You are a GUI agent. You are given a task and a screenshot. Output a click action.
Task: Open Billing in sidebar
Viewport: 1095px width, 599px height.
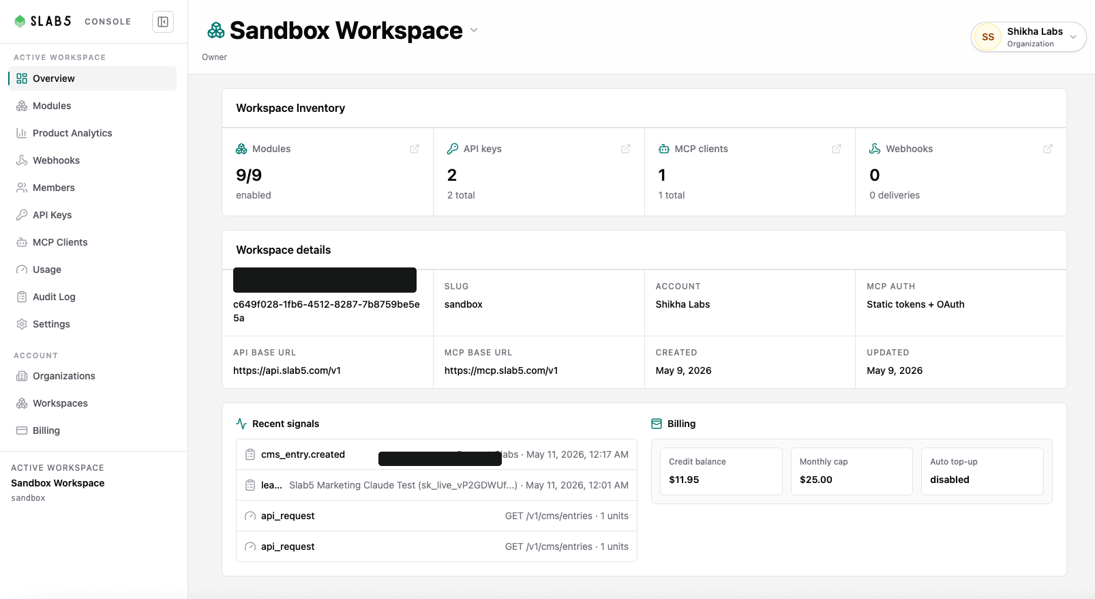tap(92, 430)
